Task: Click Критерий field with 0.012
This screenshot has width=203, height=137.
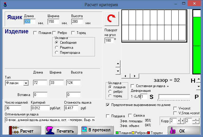Action: [x=40, y=108]
